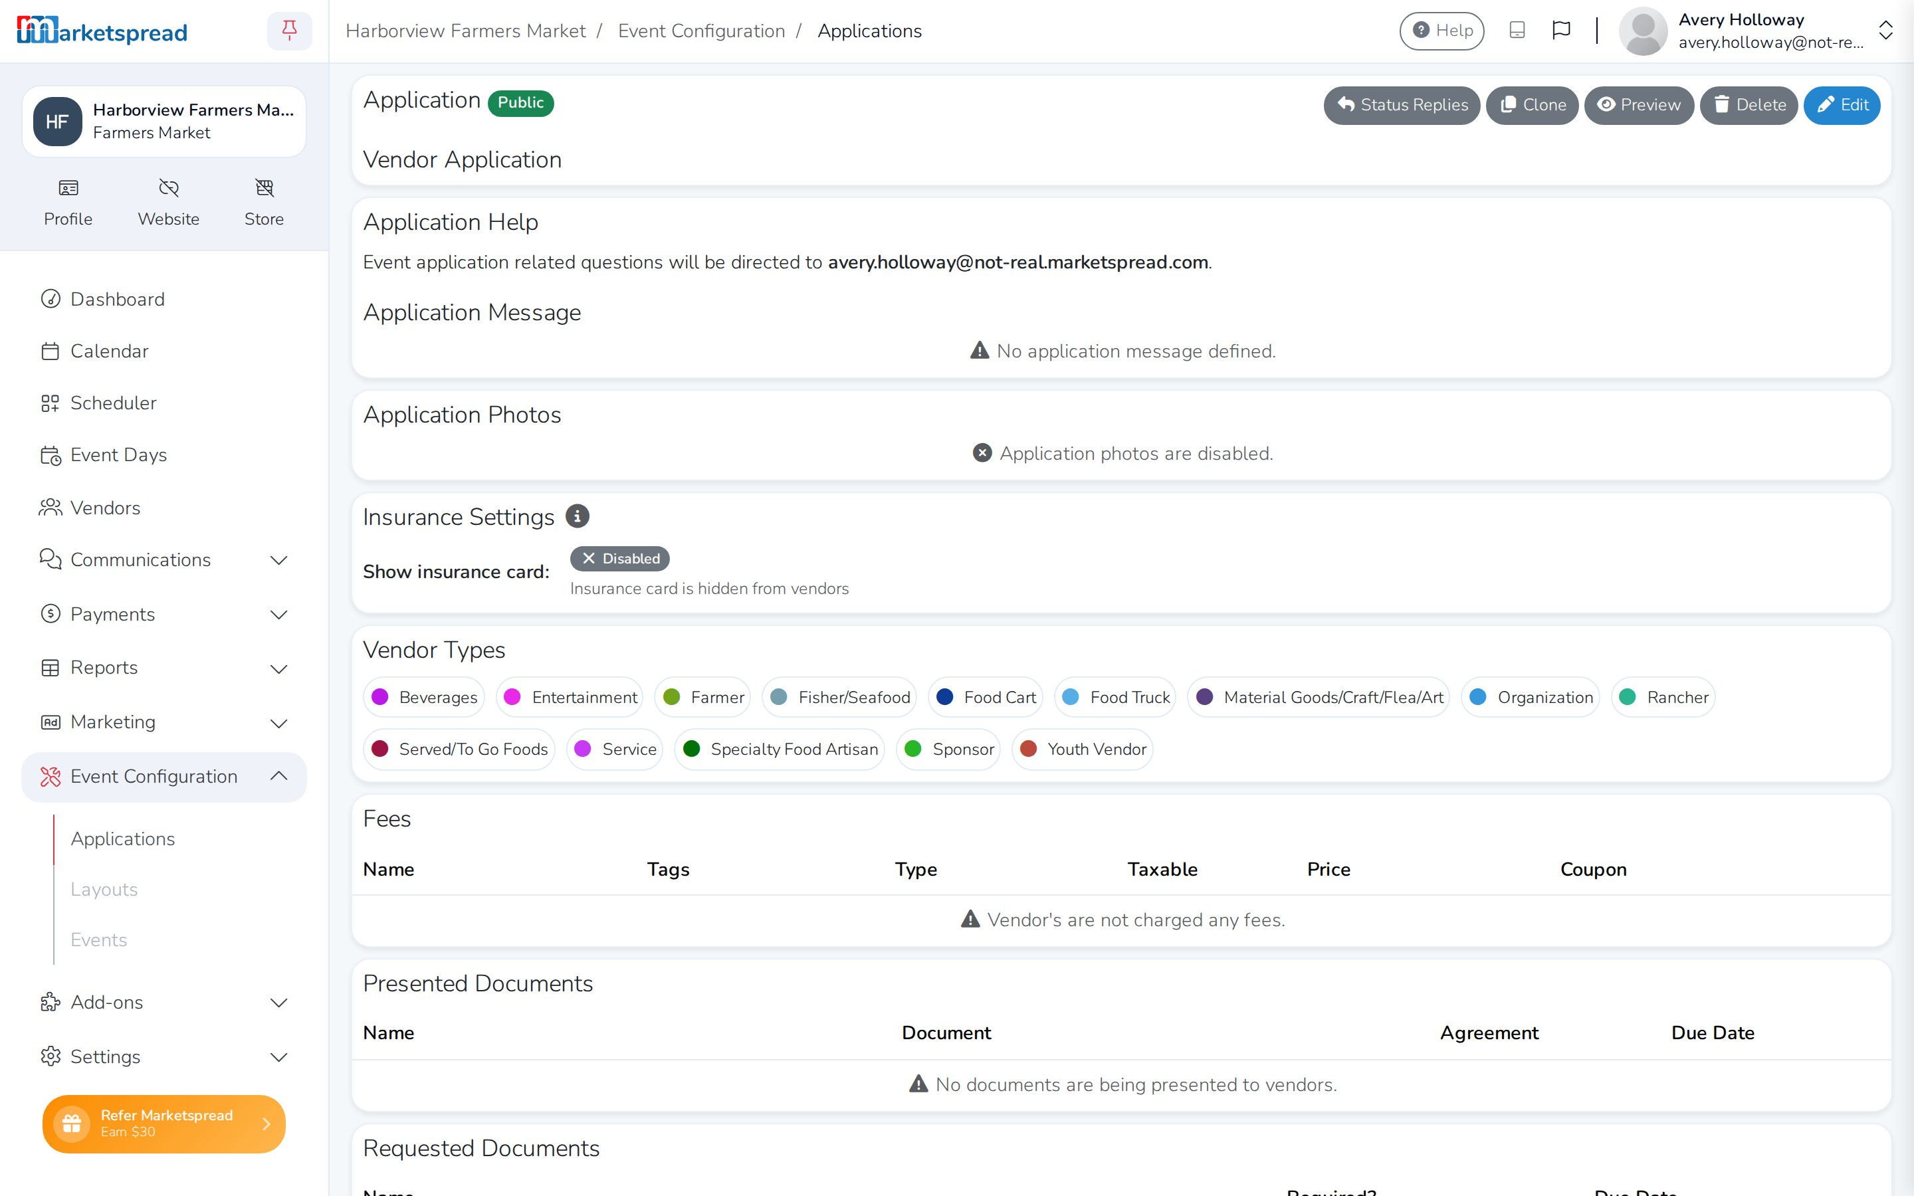This screenshot has height=1196, width=1914.
Task: Click the HF organization badge
Action: point(57,122)
